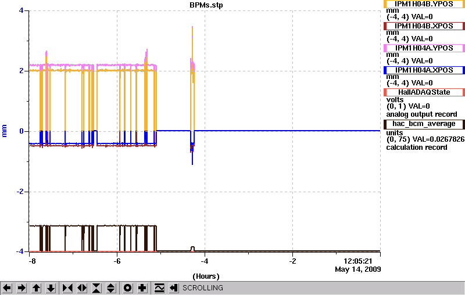The image size is (465, 295).
Task: Click the 'calculation record' description text
Action: tap(417, 147)
